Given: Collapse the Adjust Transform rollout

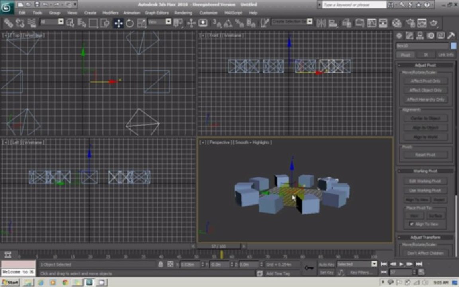Looking at the screenshot, I should click(x=426, y=238).
